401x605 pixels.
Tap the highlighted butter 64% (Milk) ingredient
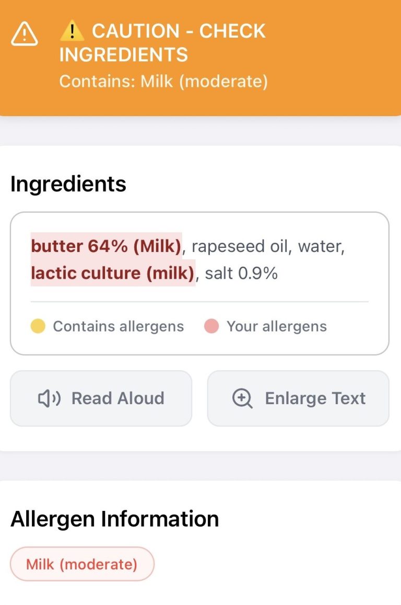coord(106,246)
